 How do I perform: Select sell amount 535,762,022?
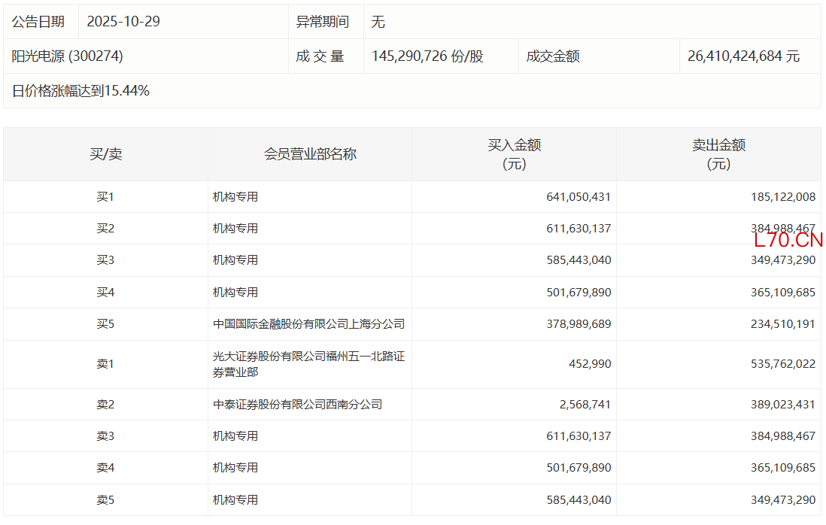pos(782,364)
